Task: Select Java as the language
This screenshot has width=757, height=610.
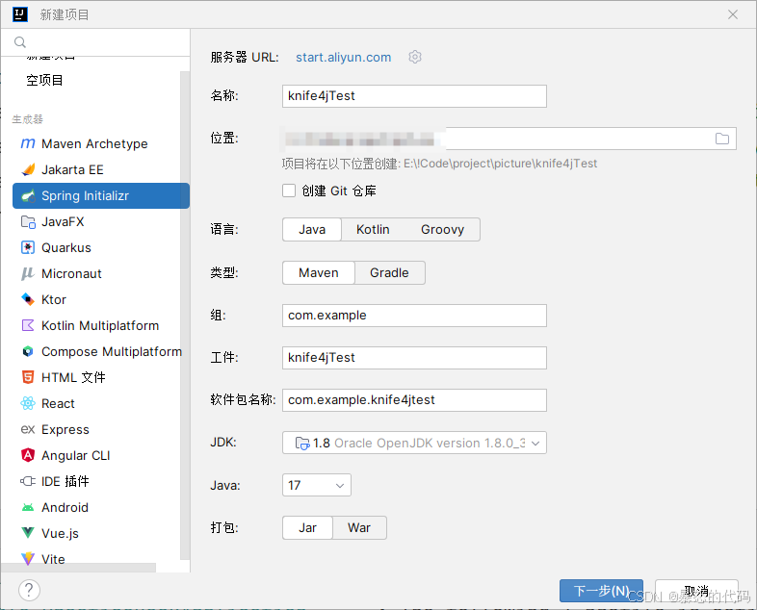Action: 312,230
